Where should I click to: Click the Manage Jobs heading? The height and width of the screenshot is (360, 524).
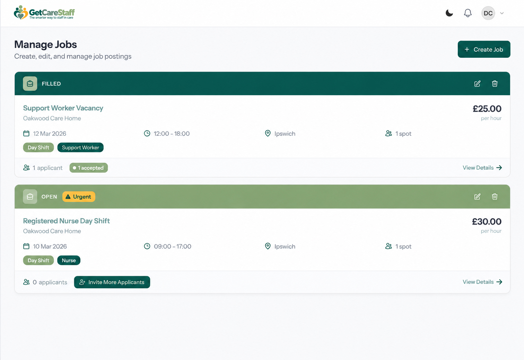(x=45, y=44)
